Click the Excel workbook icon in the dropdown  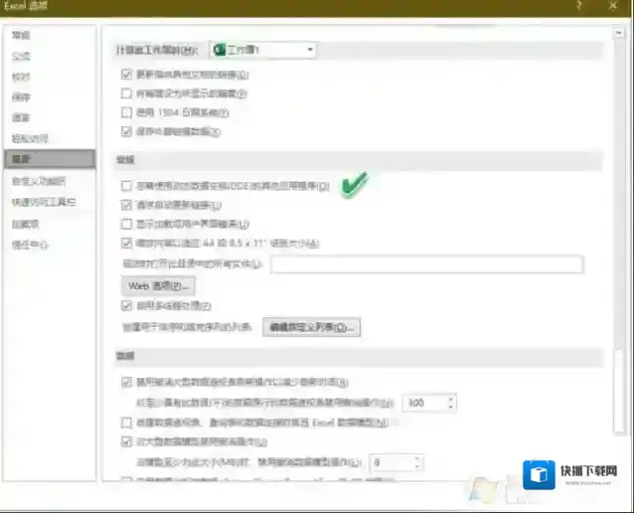click(x=221, y=49)
